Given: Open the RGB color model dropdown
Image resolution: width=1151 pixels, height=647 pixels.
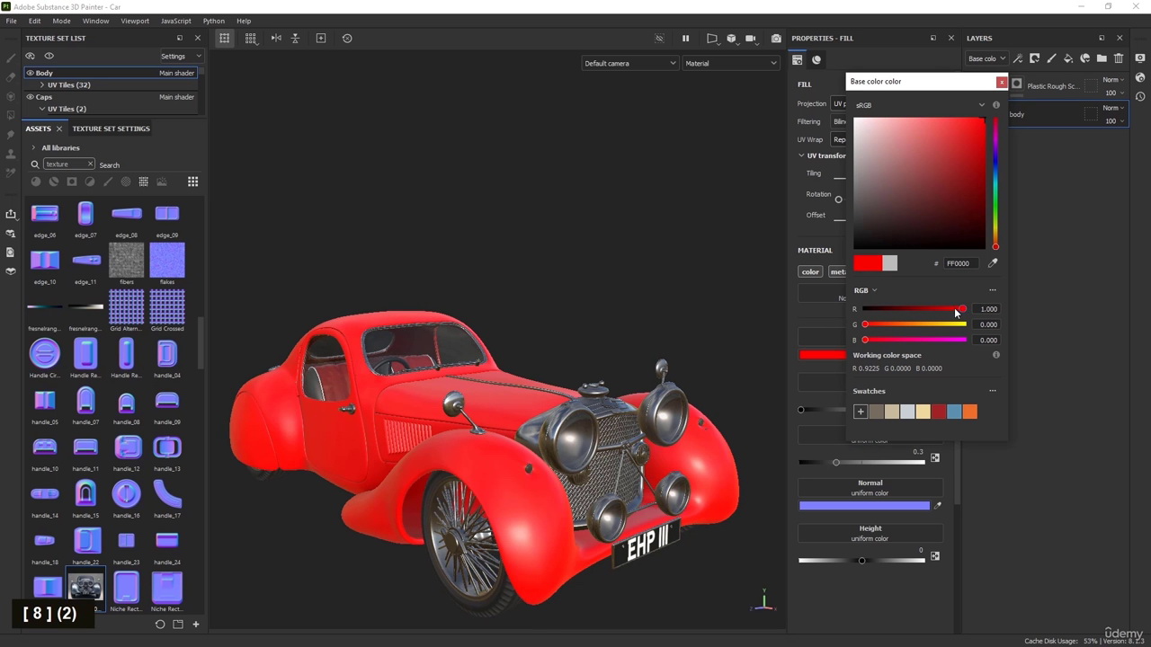Looking at the screenshot, I should click(865, 290).
